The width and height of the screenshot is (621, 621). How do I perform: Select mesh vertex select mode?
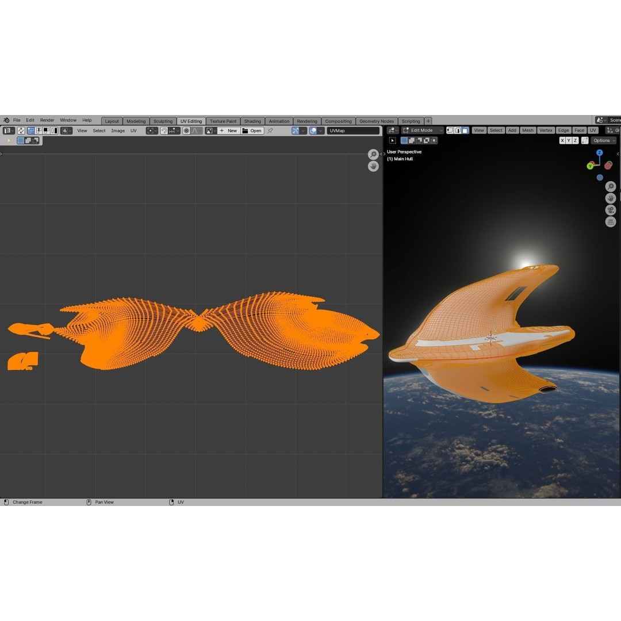point(450,131)
